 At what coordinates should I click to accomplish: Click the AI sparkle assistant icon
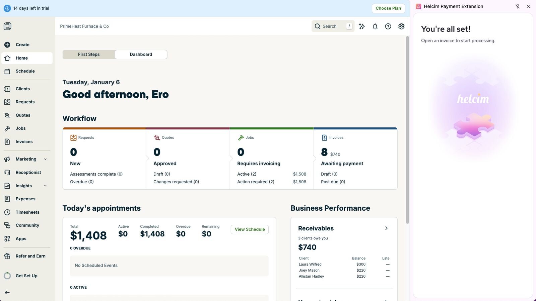(362, 26)
